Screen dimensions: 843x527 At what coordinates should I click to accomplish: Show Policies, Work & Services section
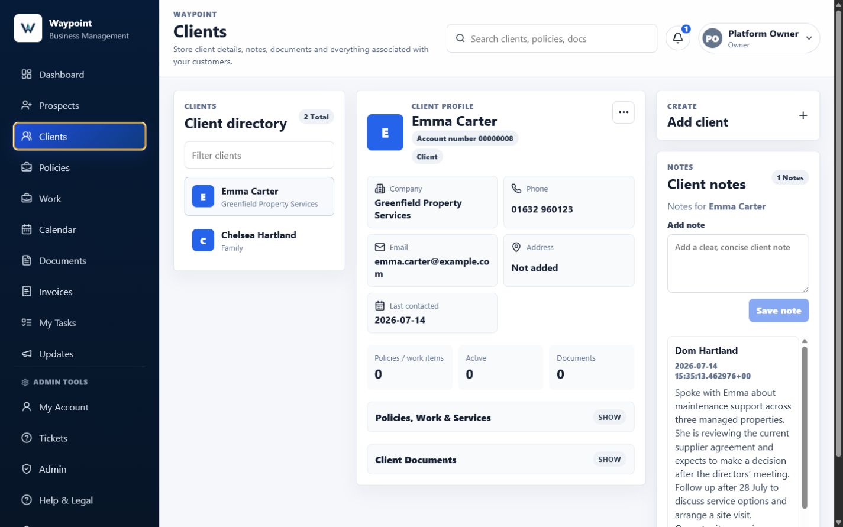(x=609, y=418)
